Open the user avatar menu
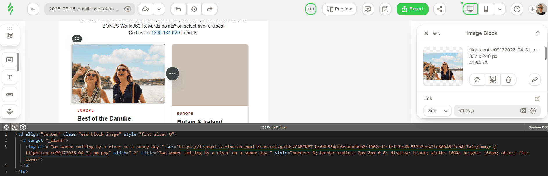The width and height of the screenshot is (548, 176). [x=541, y=9]
